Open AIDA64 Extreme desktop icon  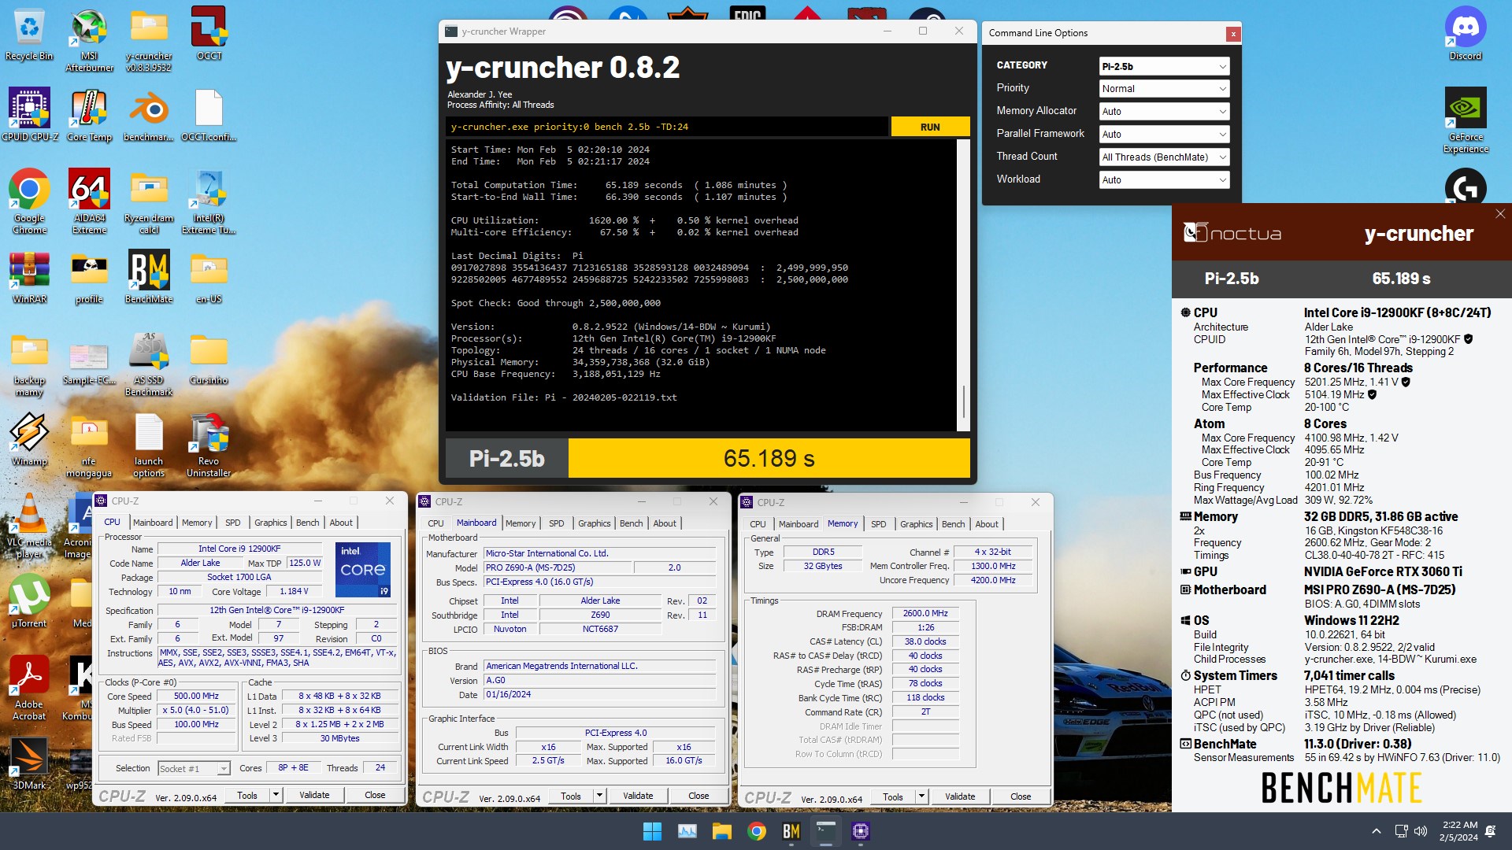(x=89, y=201)
